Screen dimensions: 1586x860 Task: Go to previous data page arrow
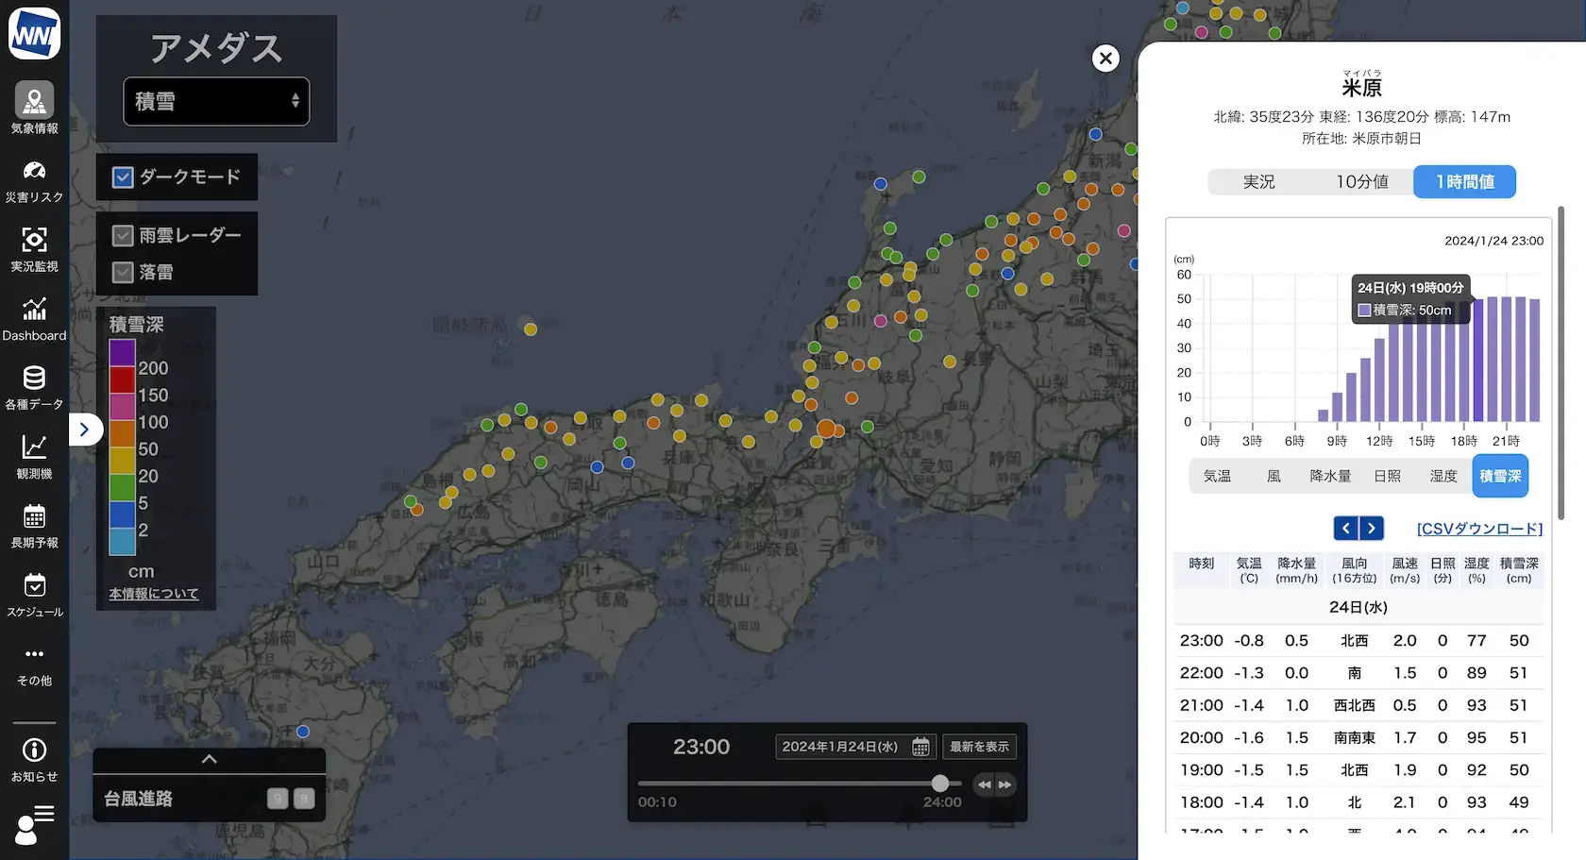(x=1346, y=529)
